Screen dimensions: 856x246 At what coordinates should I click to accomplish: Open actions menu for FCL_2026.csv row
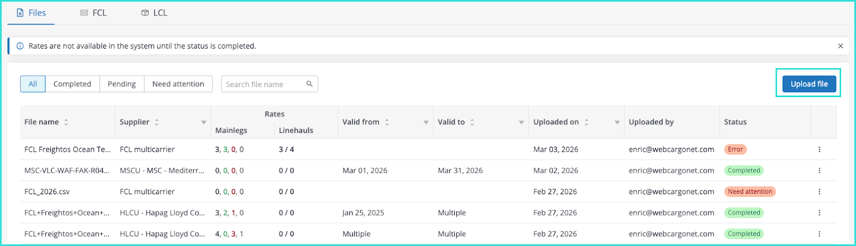point(819,192)
